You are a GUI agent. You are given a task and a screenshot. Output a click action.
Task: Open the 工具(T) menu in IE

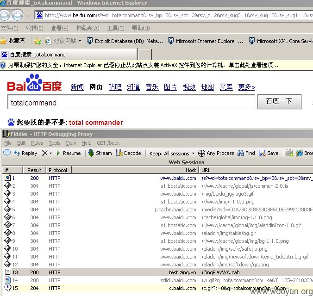point(116,28)
